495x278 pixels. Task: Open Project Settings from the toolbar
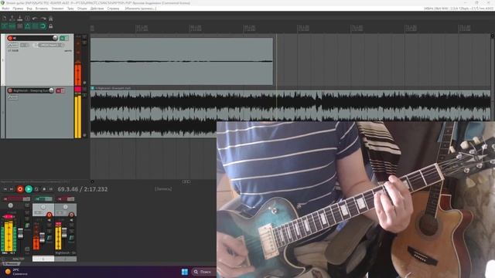(28, 19)
